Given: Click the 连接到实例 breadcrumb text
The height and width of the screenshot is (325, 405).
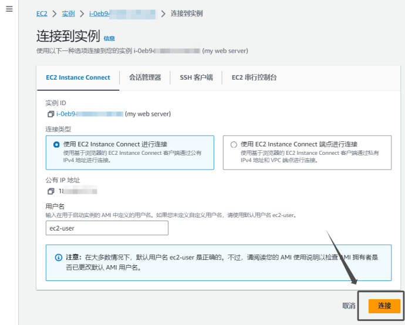Looking at the screenshot, I should (187, 13).
